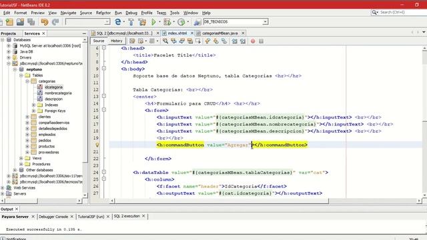The height and width of the screenshot is (240, 427).
Task: Collapse the categorias table node
Action: (27, 81)
